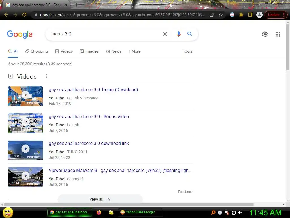Click the horizontal scrollbar right arrow
The image size is (290, 218).
(x=284, y=204)
